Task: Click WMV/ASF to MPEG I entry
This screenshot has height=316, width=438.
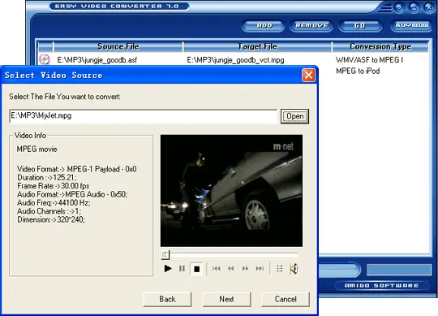Action: tap(369, 60)
